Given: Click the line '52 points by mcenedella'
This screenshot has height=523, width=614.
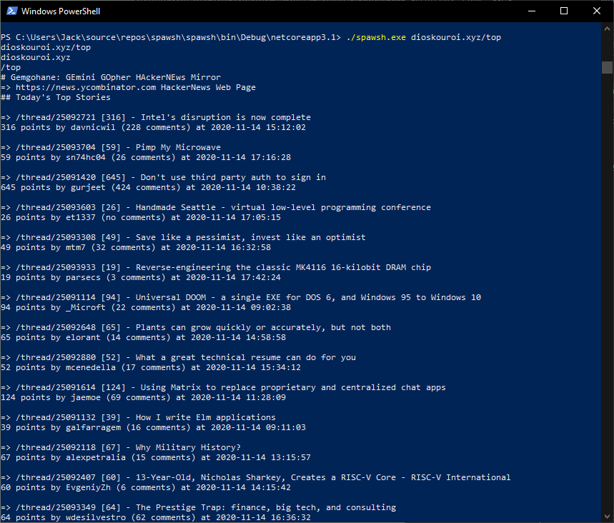Looking at the screenshot, I should coord(151,367).
